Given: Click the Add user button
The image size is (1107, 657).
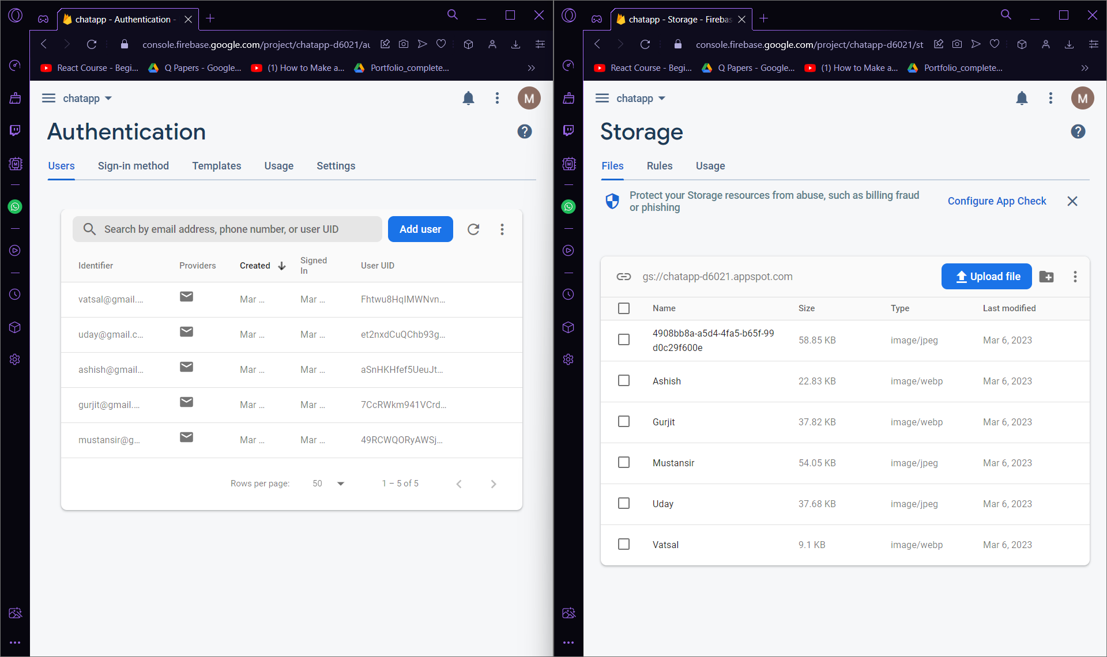Looking at the screenshot, I should tap(420, 229).
